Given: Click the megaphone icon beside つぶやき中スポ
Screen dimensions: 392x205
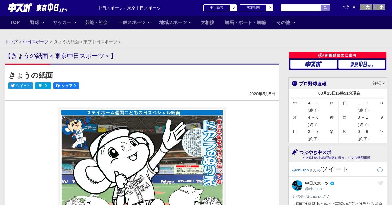Looking at the screenshot, I should pos(295,152).
